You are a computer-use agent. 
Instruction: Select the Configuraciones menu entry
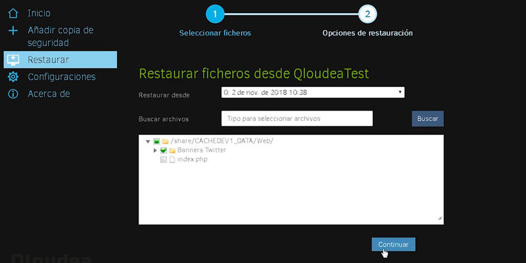pyautogui.click(x=60, y=77)
